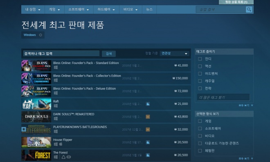Click the thumbs-up review icon on The Forest row
The width and height of the screenshot is (270, 162).
148,155
